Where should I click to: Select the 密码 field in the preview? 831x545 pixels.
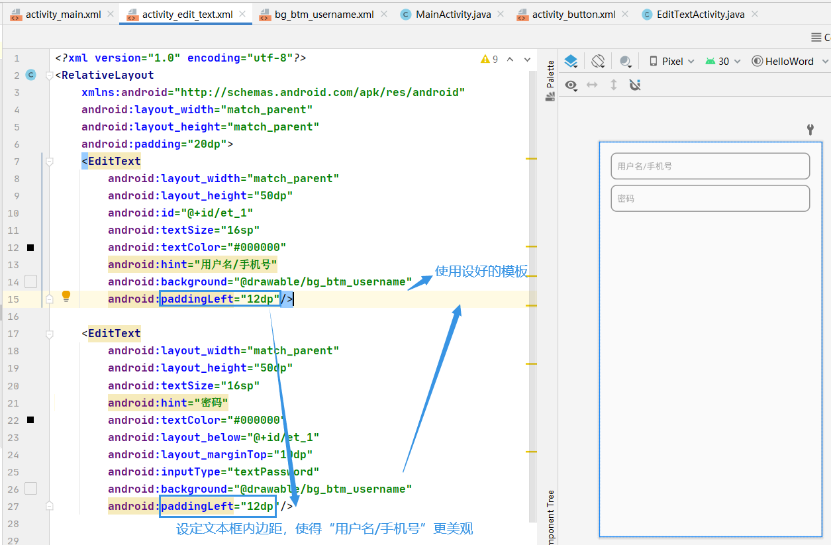click(x=710, y=199)
